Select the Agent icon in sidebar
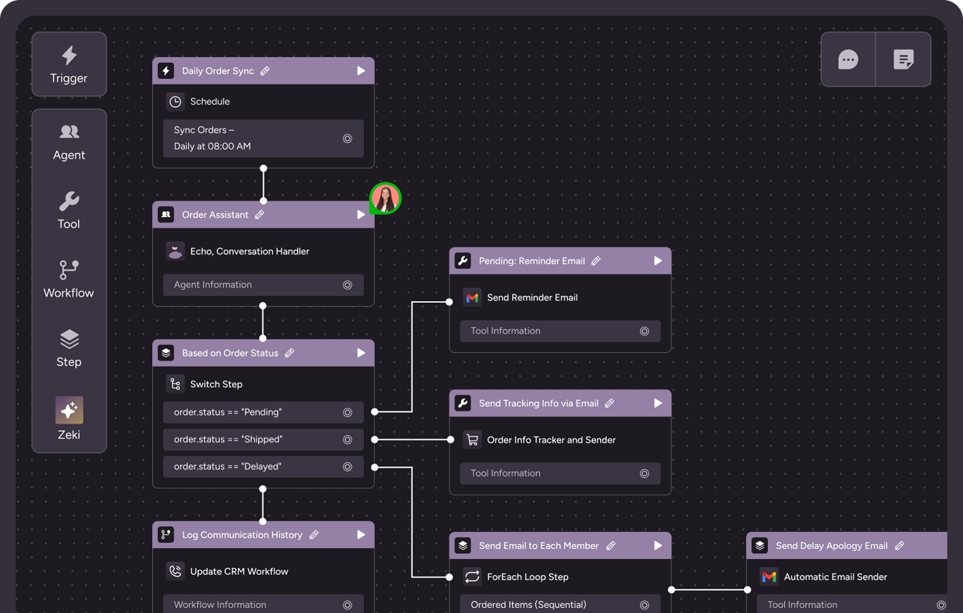 pos(69,132)
